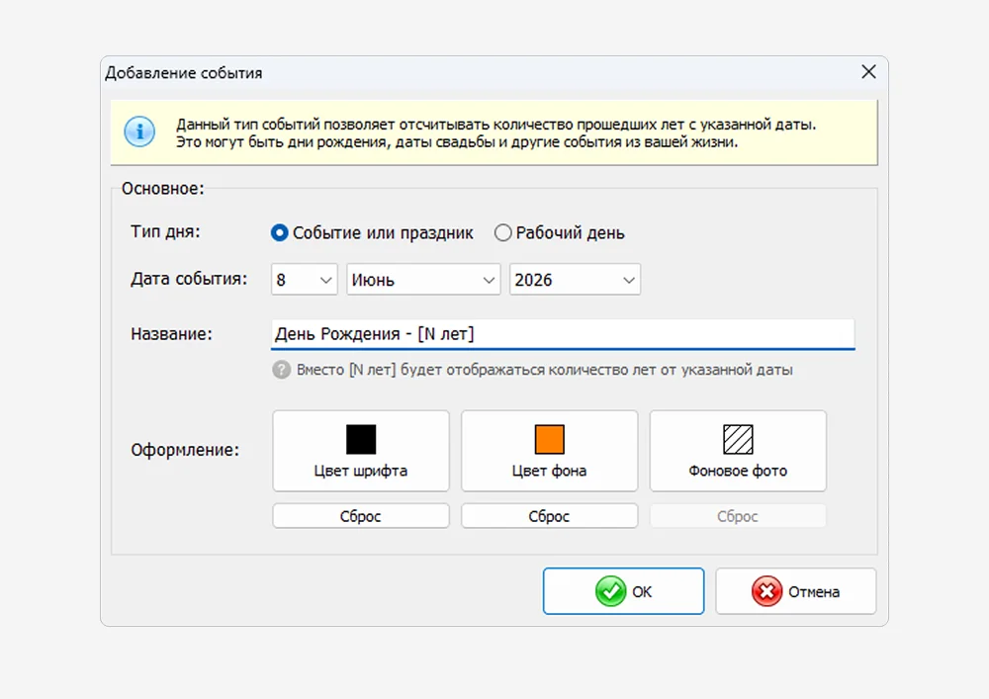Screen dimensions: 989x699
Task: Click the Название text field
Action: (562, 334)
